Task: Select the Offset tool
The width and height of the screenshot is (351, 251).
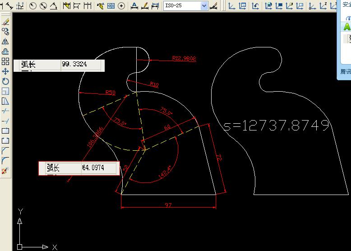Action: pyautogui.click(x=5, y=51)
